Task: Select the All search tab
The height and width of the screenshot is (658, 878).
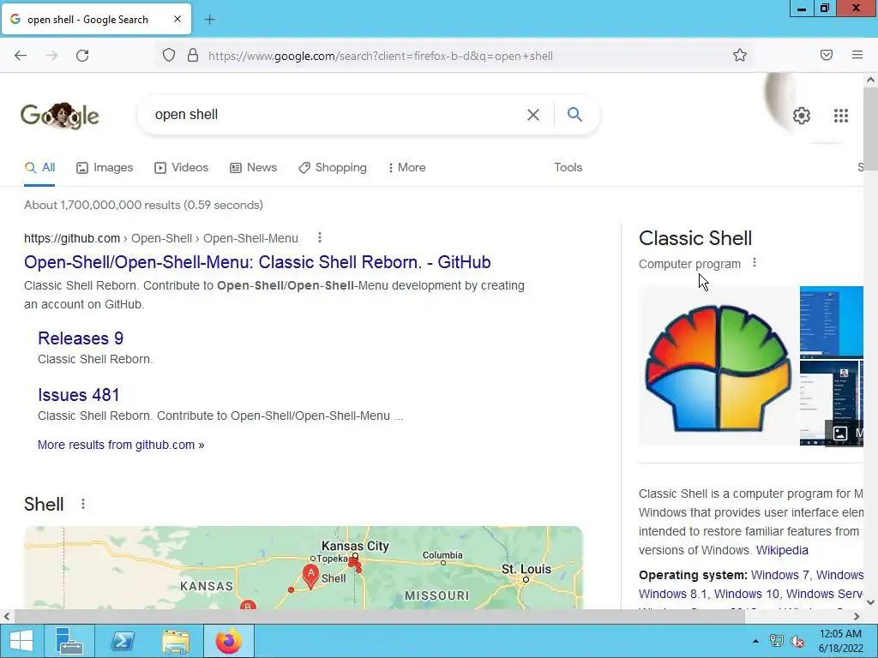Action: click(39, 167)
